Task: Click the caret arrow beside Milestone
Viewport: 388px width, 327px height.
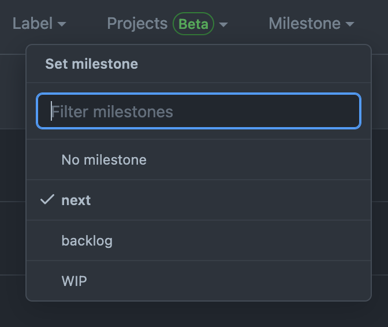Action: (x=349, y=24)
